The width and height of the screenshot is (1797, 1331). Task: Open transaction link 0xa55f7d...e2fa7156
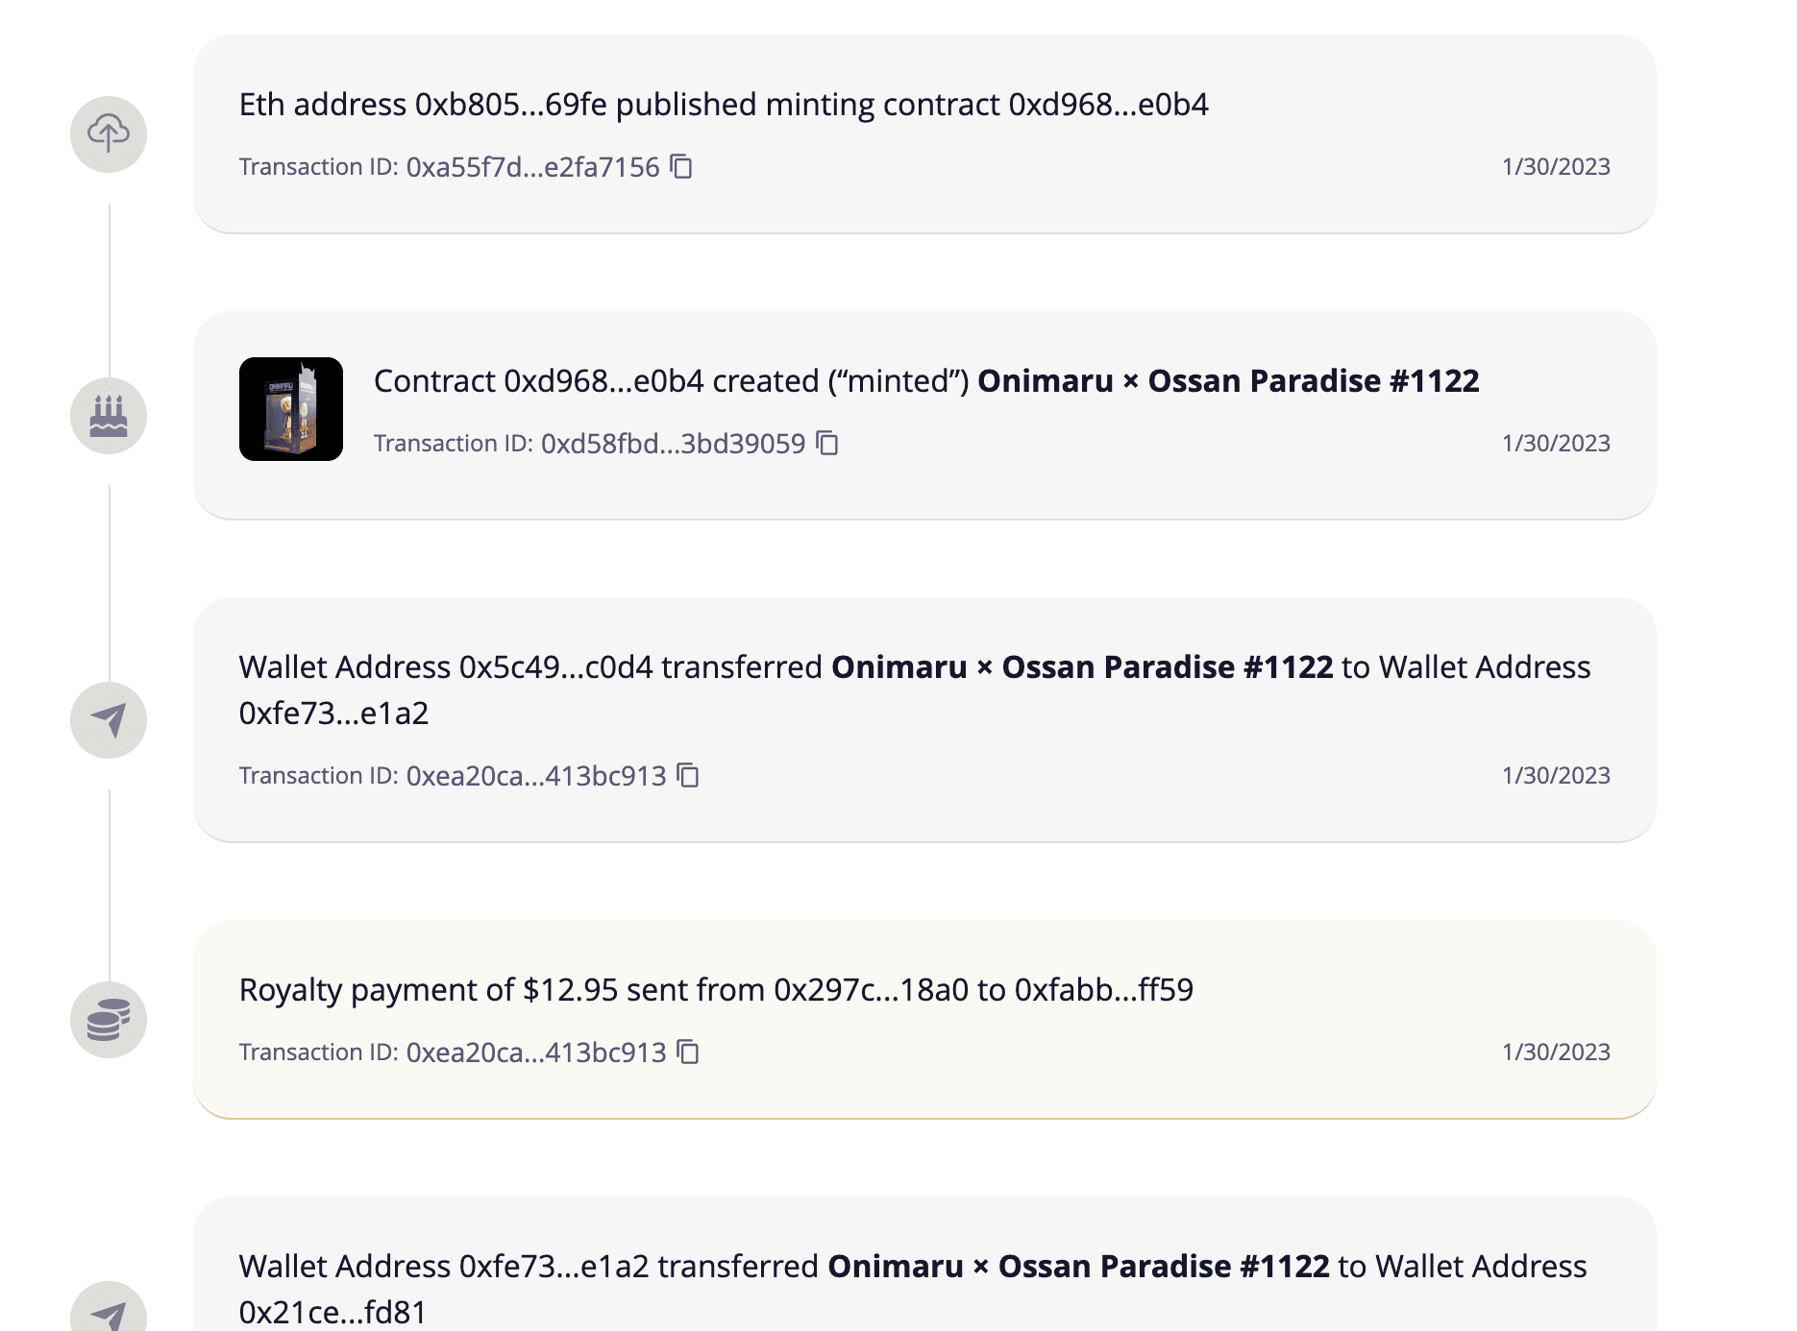click(533, 167)
